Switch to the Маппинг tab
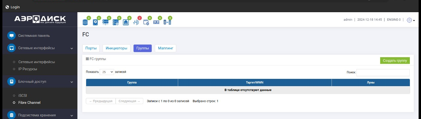Image resolution: width=421 pixels, height=119 pixels. (x=165, y=48)
